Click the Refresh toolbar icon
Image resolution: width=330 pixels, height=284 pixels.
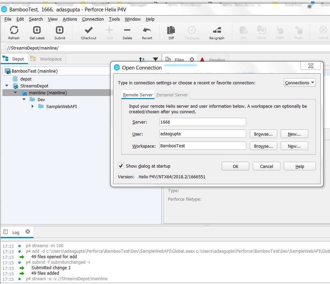click(x=14, y=30)
